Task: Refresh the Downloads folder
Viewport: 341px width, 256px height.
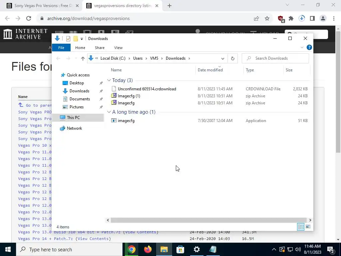Action: 232,58
